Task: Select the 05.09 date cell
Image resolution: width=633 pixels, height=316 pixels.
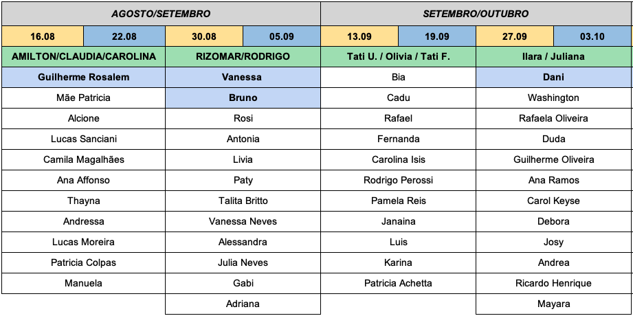Action: click(282, 36)
